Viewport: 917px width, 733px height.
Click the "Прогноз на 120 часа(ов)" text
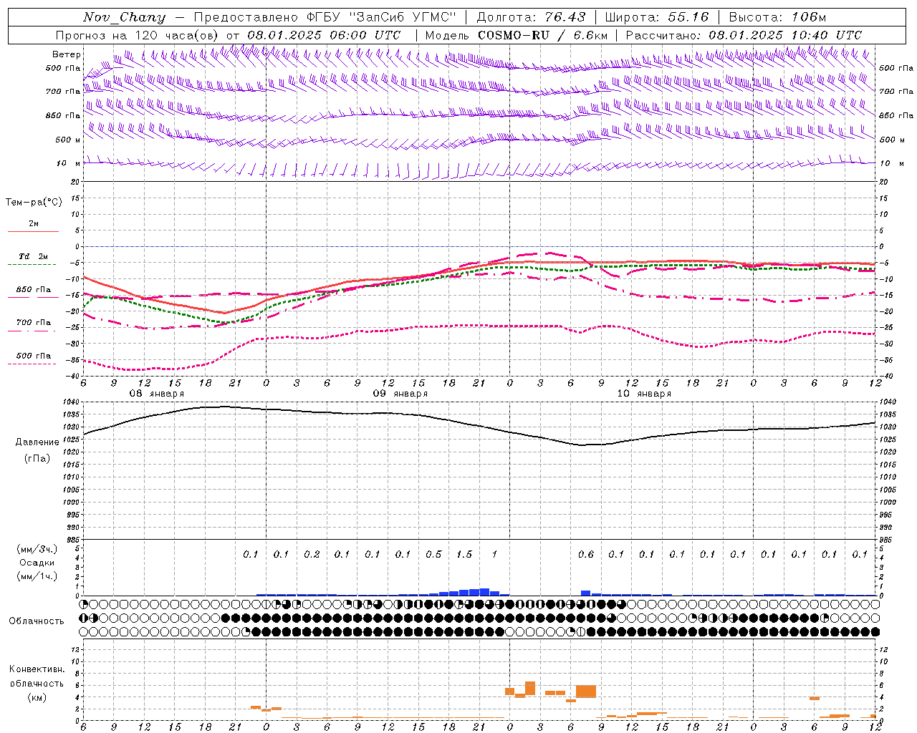138,35
